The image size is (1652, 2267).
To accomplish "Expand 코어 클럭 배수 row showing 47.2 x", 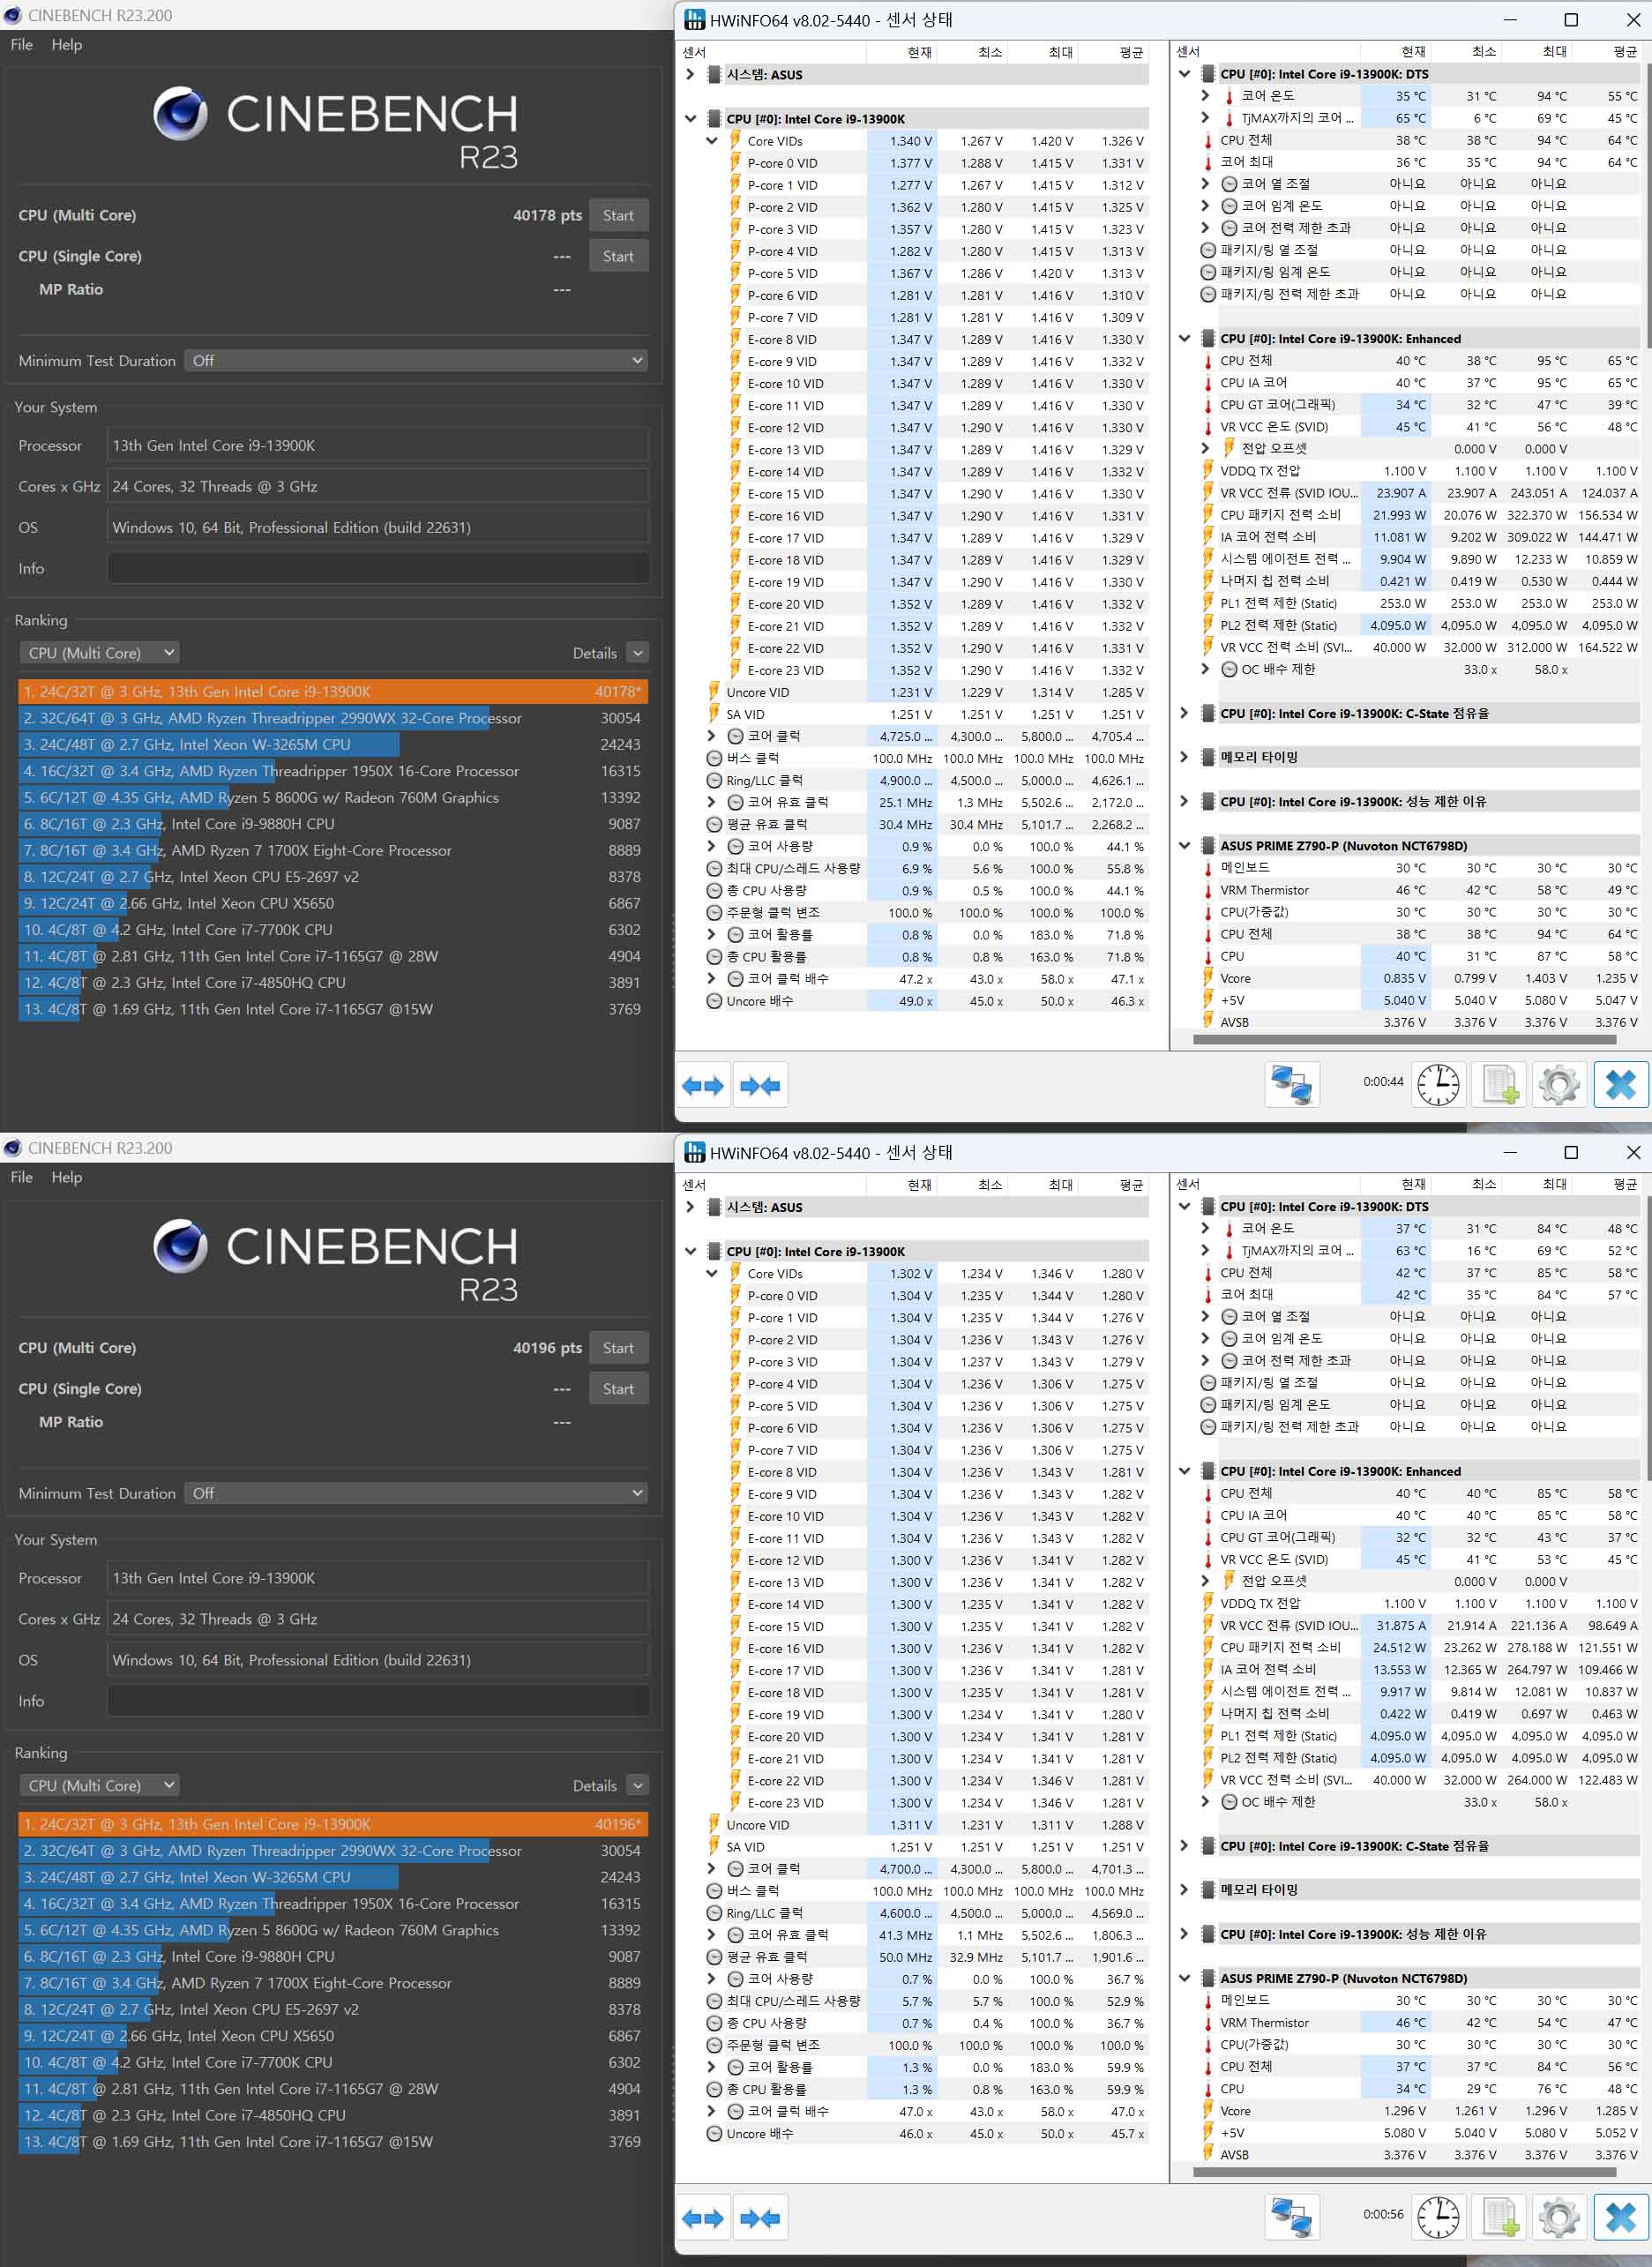I will 711,979.
